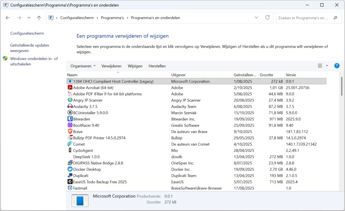345x211 pixels.
Task: Go forward with the right arrow
Action: coord(19,18)
